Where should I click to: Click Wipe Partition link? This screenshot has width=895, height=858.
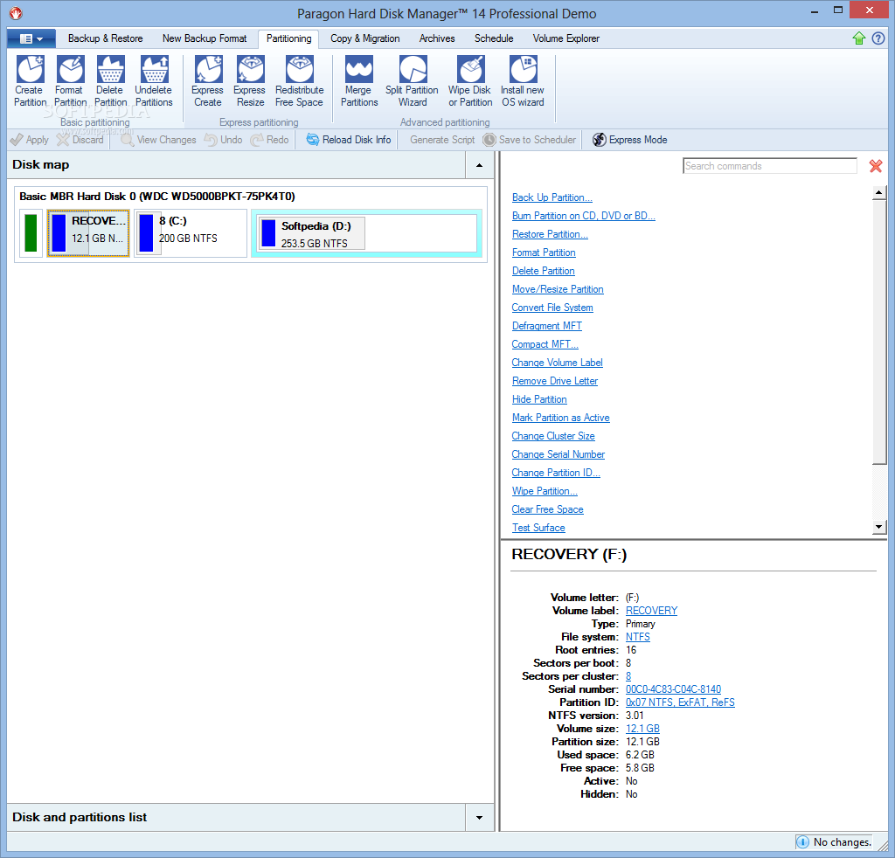(545, 491)
